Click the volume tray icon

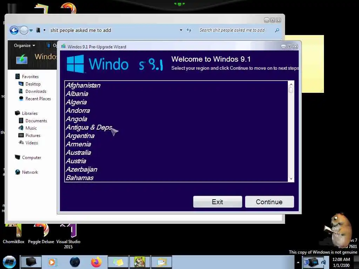tap(324, 262)
